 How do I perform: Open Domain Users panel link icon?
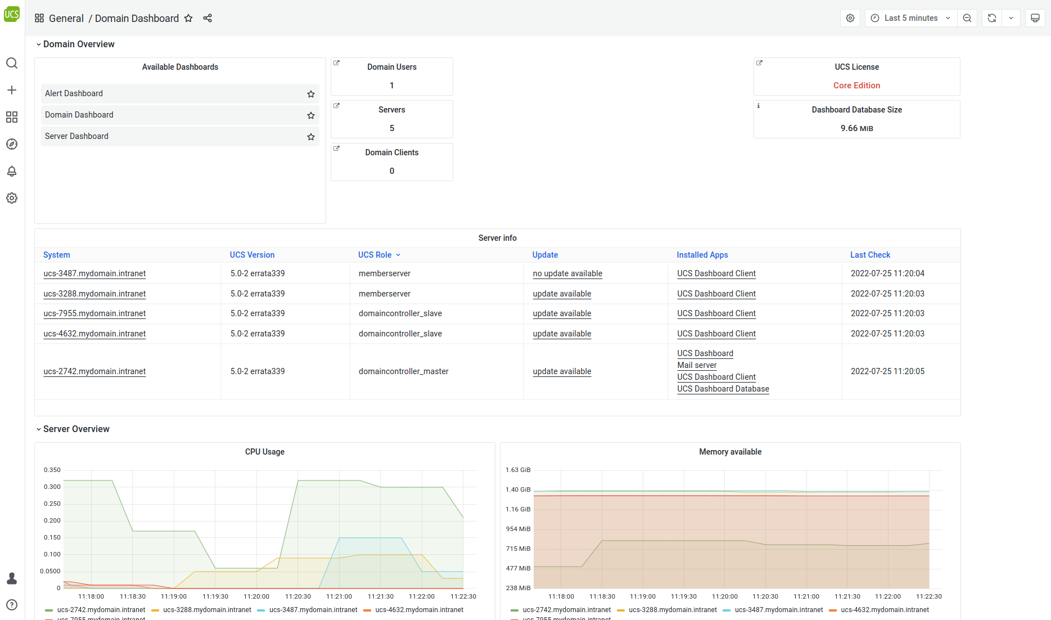click(336, 63)
